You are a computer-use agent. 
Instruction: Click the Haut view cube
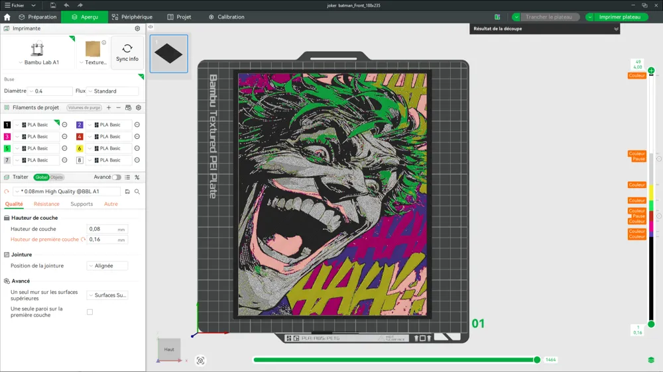tap(169, 349)
